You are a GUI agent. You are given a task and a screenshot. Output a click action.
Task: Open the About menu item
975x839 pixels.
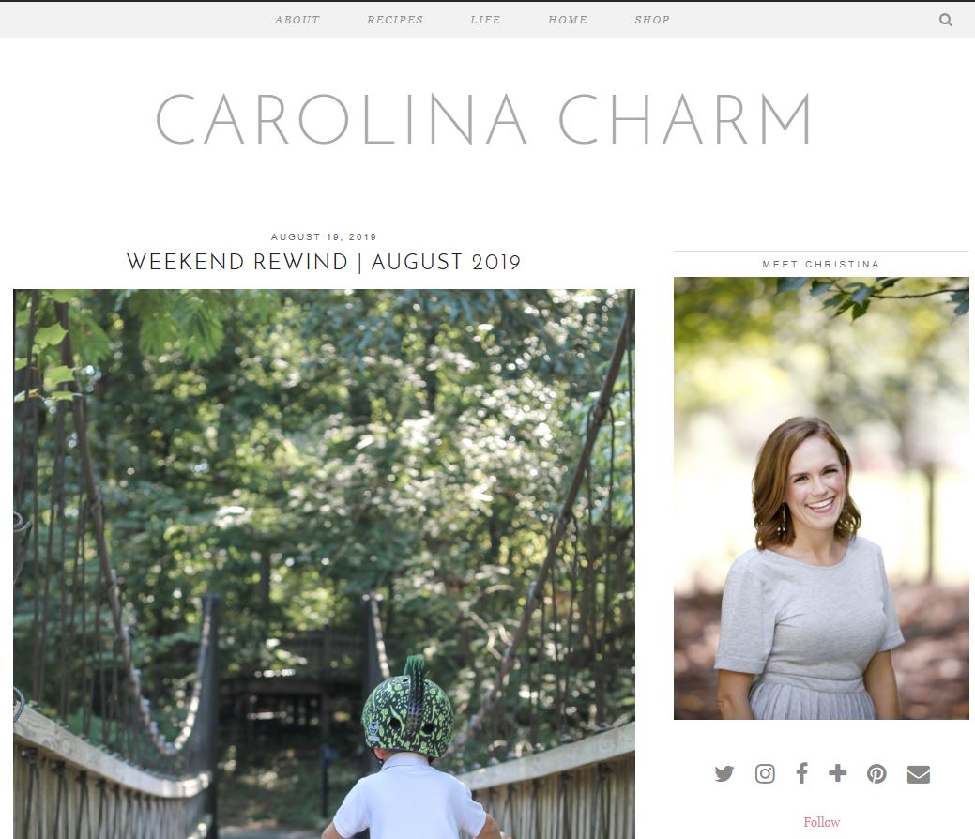[297, 20]
